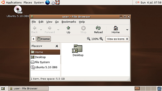Switch to the fourth workspace

point(154,88)
